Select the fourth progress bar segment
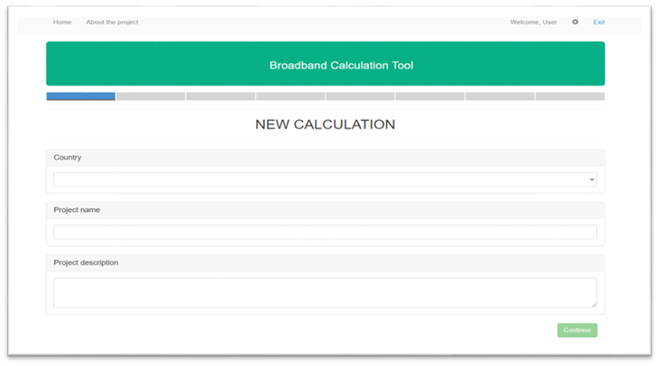This screenshot has width=659, height=366. tap(290, 96)
